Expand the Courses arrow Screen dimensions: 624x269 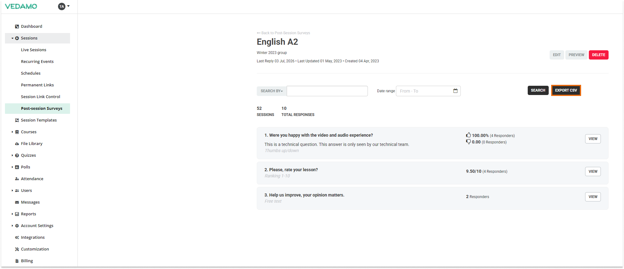12,132
